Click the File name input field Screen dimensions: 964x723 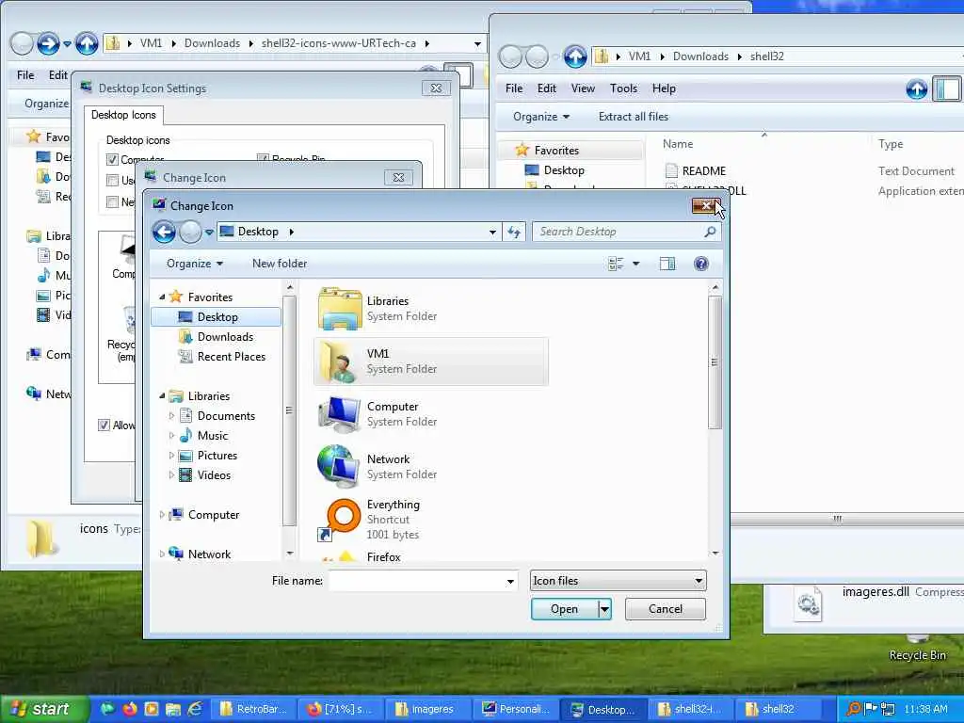click(x=417, y=581)
